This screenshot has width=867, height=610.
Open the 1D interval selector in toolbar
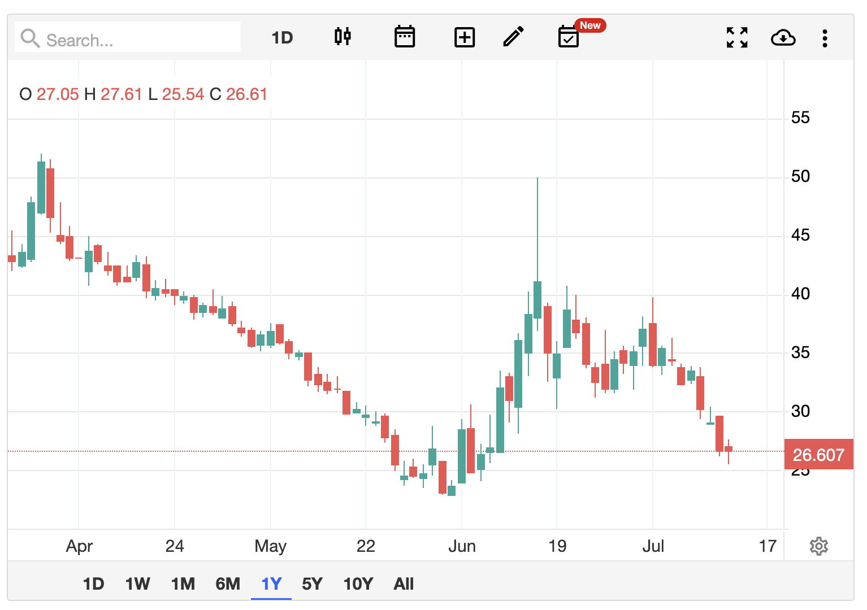click(x=282, y=38)
